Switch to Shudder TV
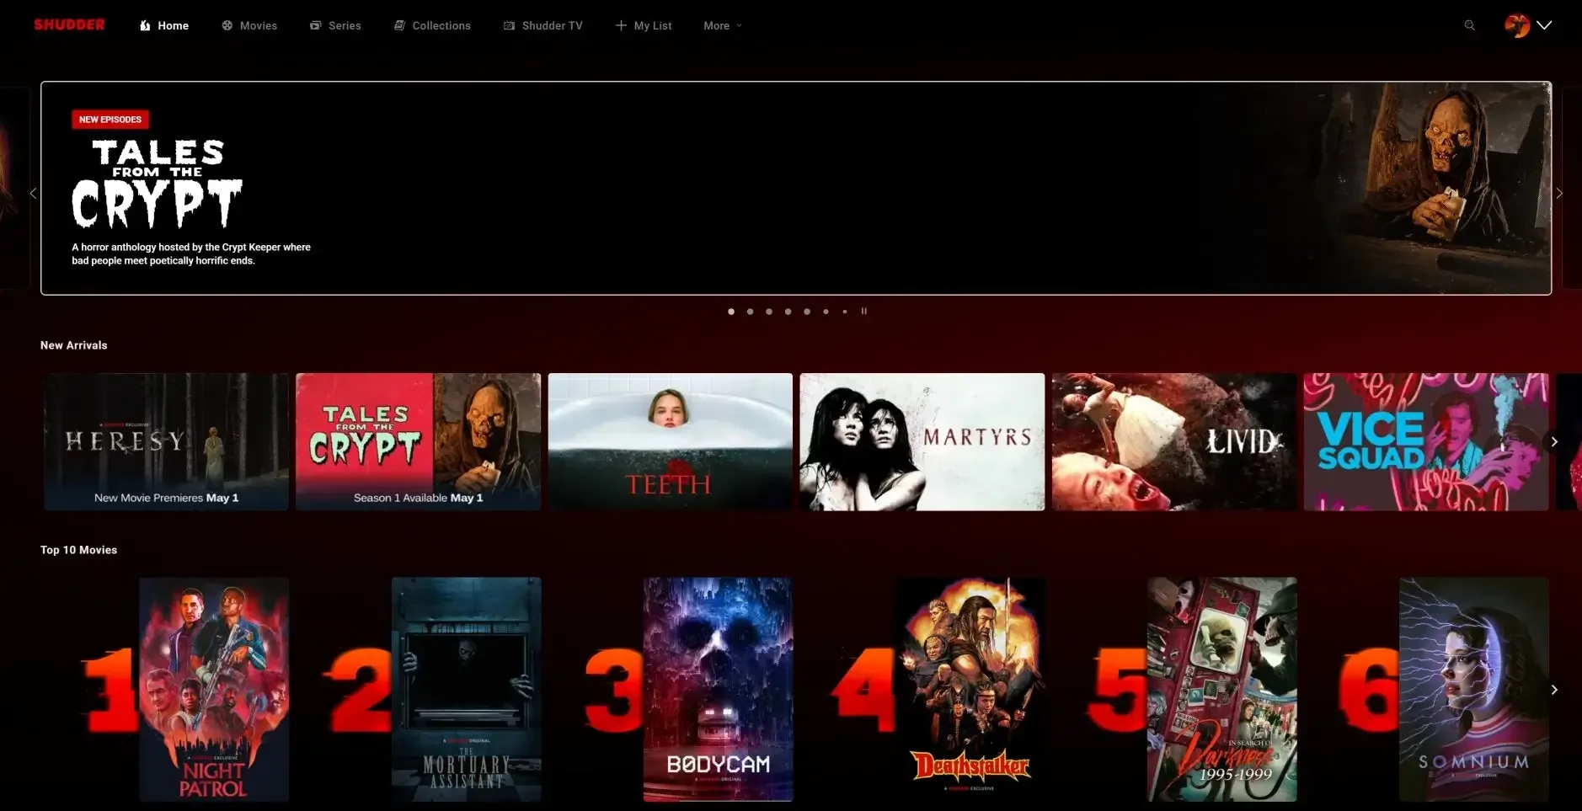The width and height of the screenshot is (1582, 811). (x=543, y=25)
